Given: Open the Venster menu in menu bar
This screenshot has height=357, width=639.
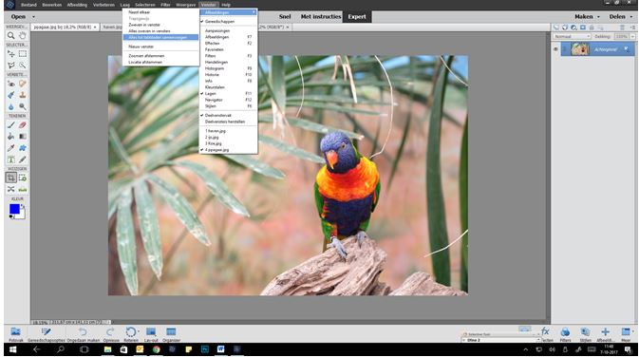Looking at the screenshot, I should click(x=208, y=5).
